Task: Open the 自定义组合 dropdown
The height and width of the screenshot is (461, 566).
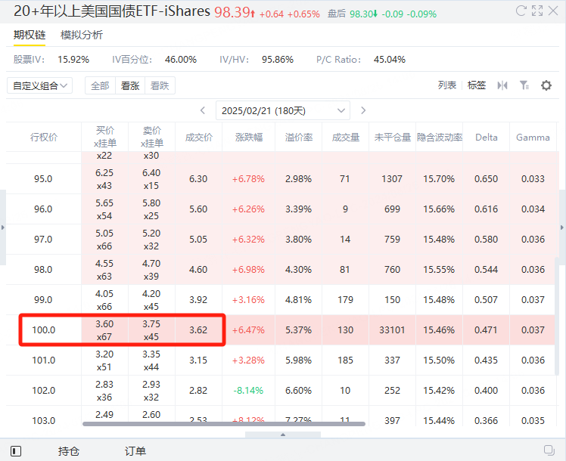Action: tap(39, 86)
